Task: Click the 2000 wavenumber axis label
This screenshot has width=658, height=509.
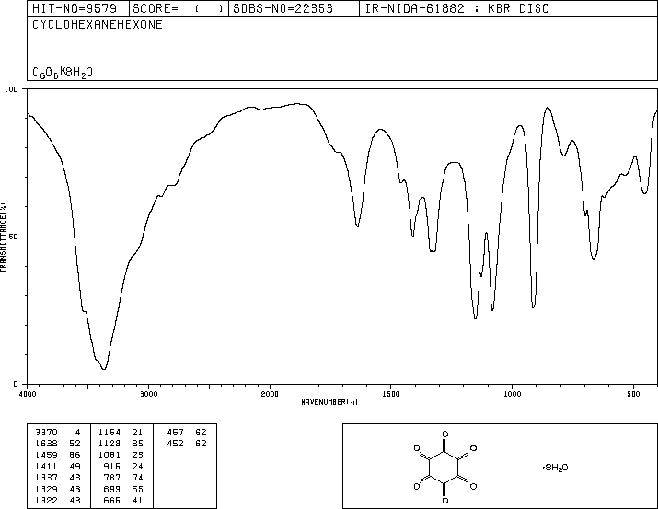Action: pos(270,394)
